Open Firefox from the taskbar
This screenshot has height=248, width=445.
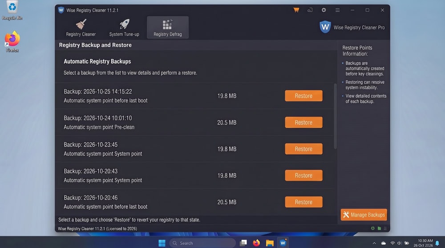tap(256, 243)
